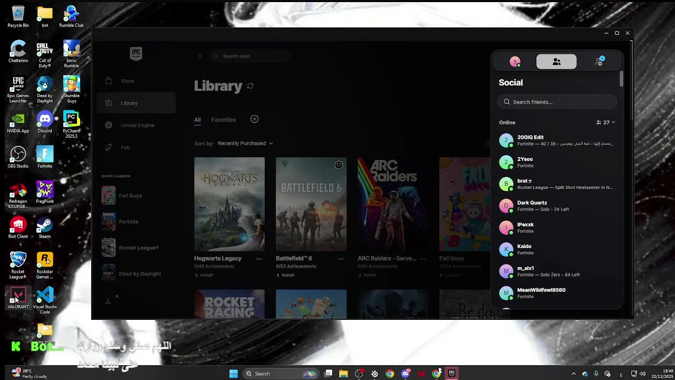Open m_alx1 friend entry

pos(557,271)
